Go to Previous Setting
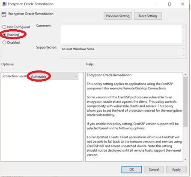 pyautogui.click(x=118, y=16)
